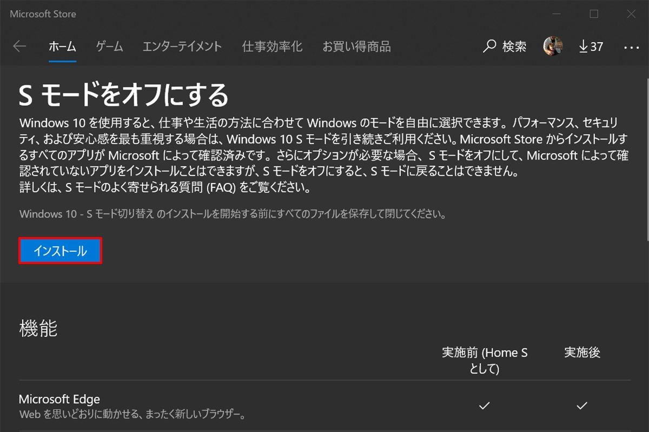Viewport: 649px width, 432px height.
Task: Maximize the Microsoft Store window
Action: click(594, 14)
